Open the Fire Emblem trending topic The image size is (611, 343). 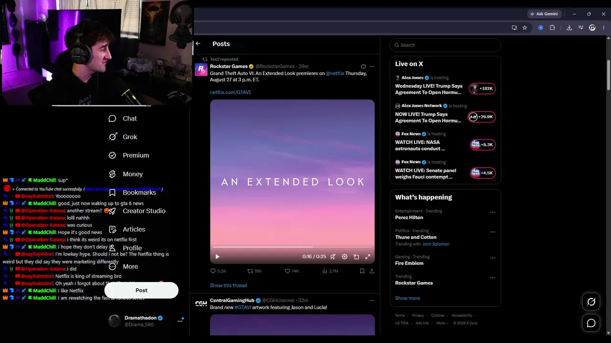click(x=409, y=263)
